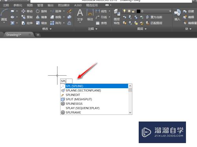Select the Array (阵列) tool
Image resolution: width=197 pixels, height=147 pixels.
pyautogui.click(x=56, y=23)
